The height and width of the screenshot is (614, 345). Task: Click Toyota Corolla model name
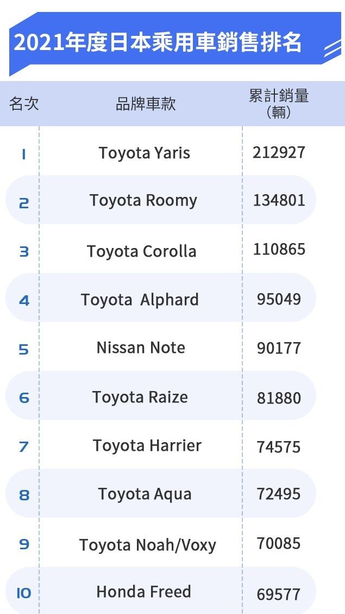click(x=142, y=251)
